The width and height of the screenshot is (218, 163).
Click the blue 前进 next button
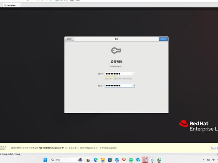(x=163, y=39)
